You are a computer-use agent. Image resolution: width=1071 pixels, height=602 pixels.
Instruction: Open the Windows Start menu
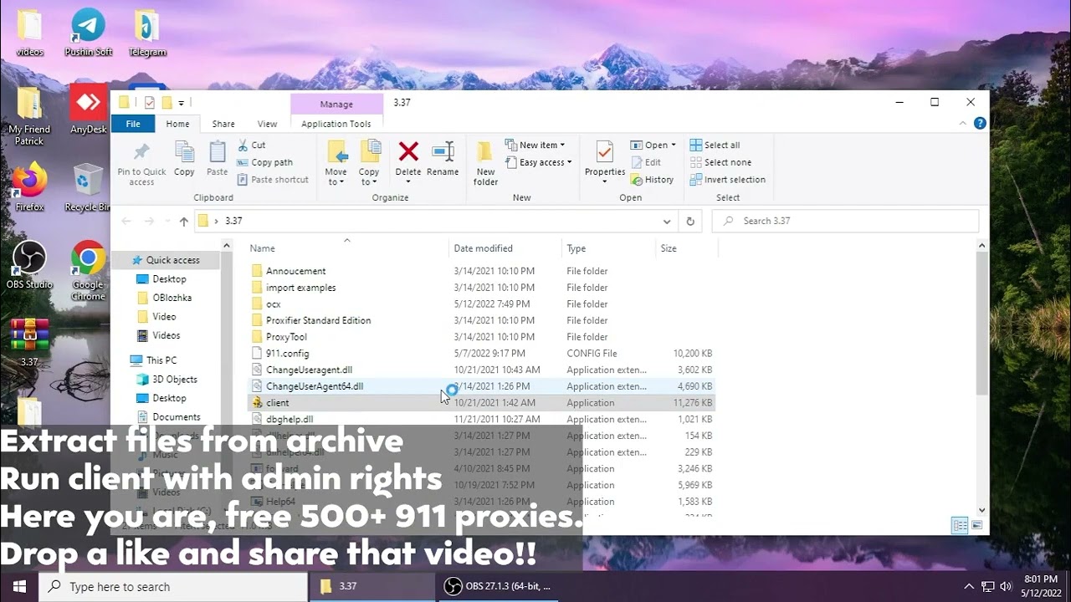point(19,587)
